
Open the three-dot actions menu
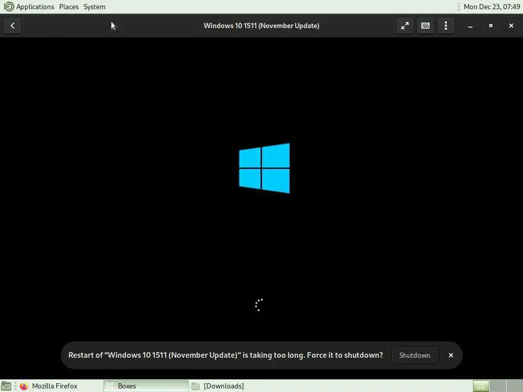click(x=445, y=26)
